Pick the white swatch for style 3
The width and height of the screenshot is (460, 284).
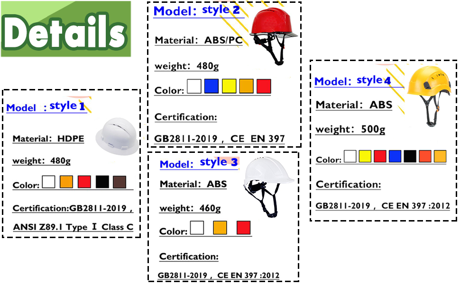tap(197, 228)
